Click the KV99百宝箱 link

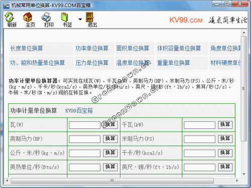point(79,111)
